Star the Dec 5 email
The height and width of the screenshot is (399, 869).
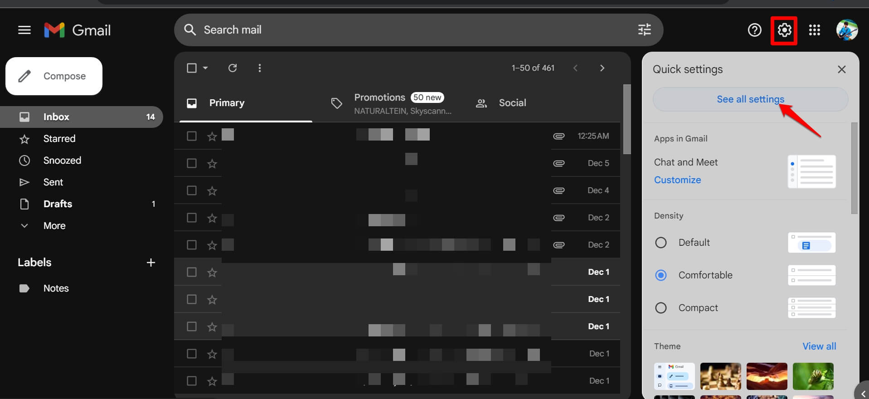point(212,163)
